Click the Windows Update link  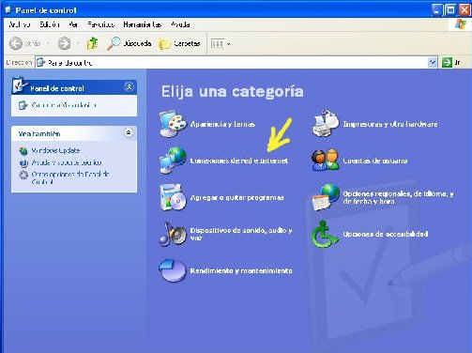pyautogui.click(x=55, y=150)
